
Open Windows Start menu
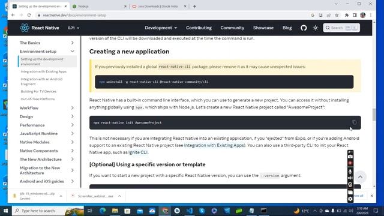(5, 211)
